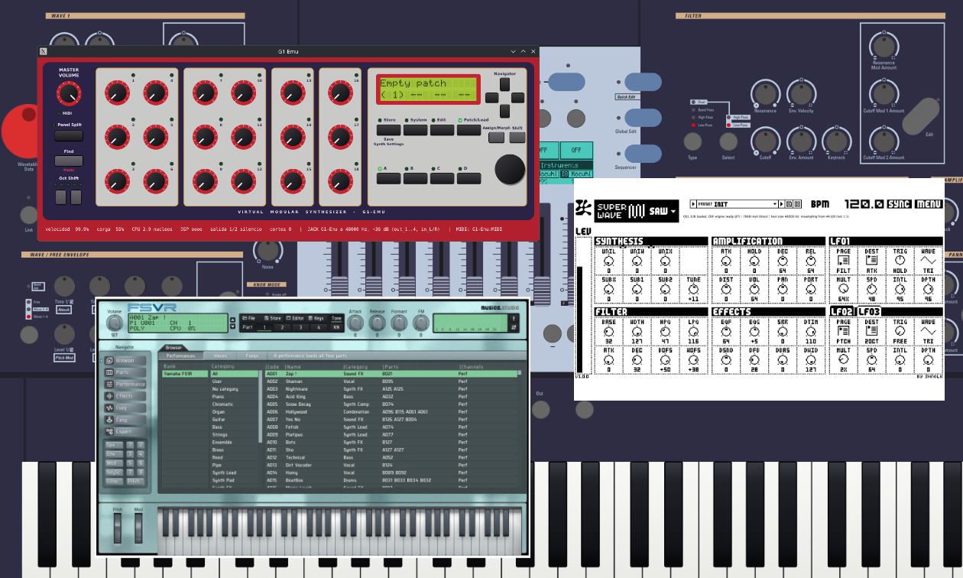
Task: Click the FSVR display patch down arrow
Action: [232, 326]
